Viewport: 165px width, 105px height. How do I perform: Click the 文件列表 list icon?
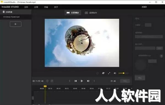click(4, 12)
